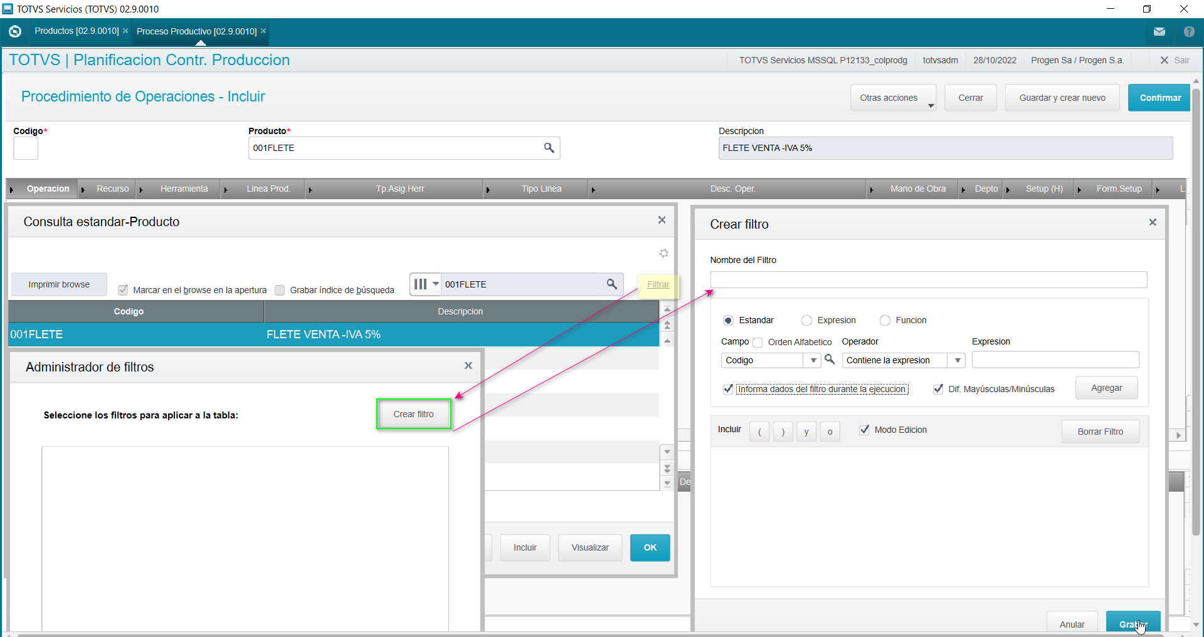
Task: Click the Borrar Filtro button
Action: tap(1100, 432)
